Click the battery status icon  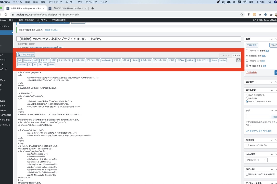tap(251, 2)
